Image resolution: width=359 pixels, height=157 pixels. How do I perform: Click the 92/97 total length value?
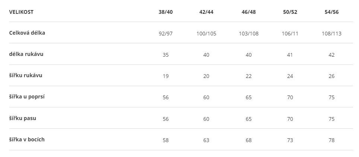pyautogui.click(x=165, y=34)
